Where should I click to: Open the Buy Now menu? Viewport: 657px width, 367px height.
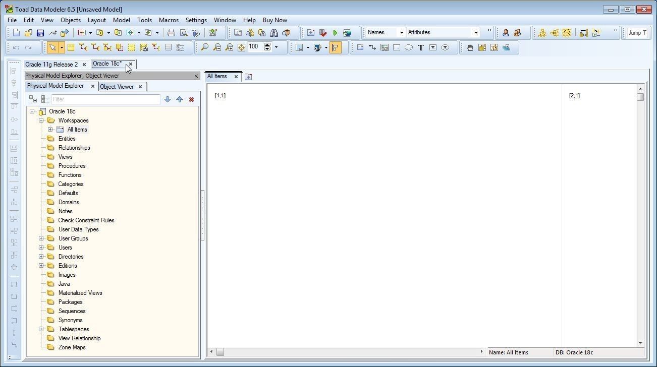tap(275, 20)
